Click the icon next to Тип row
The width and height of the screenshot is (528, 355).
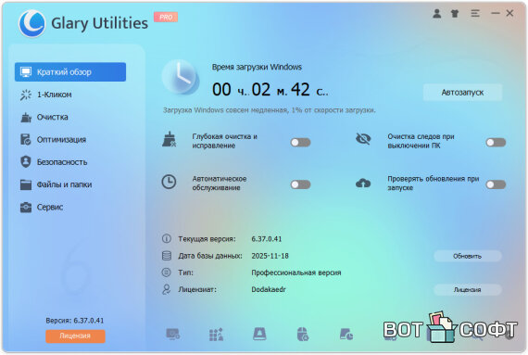pyautogui.click(x=167, y=273)
